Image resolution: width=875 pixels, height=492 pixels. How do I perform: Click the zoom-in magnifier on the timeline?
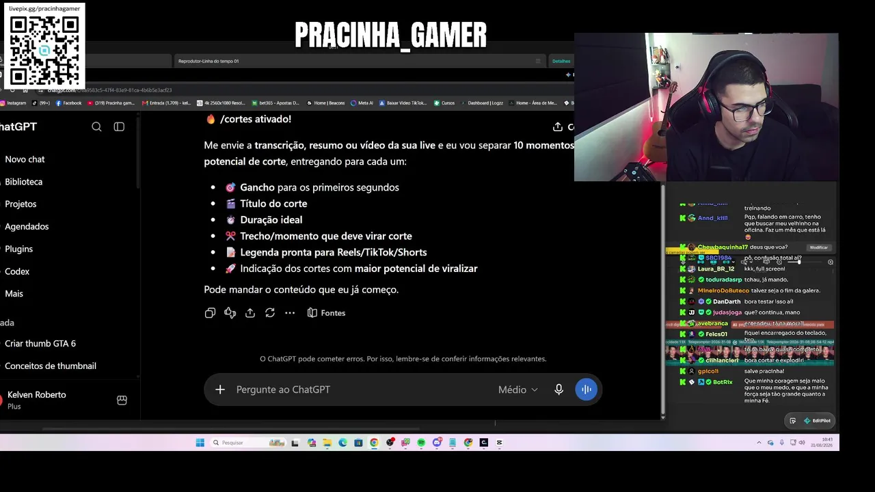pyautogui.click(x=831, y=262)
